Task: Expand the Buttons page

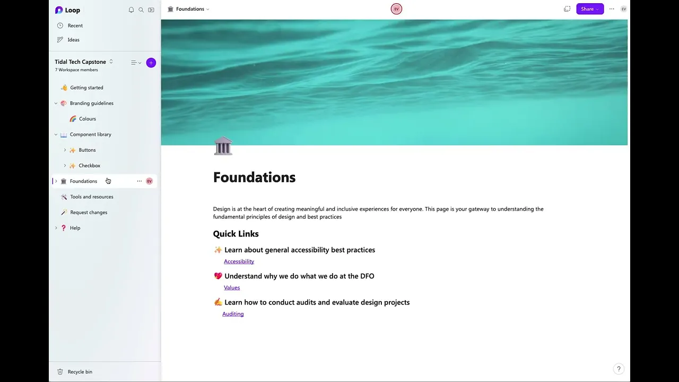Action: [x=65, y=150]
